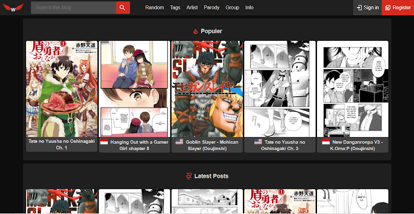Image resolution: width=414 pixels, height=214 pixels.
Task: Open the Artist menu item
Action: 192,8
